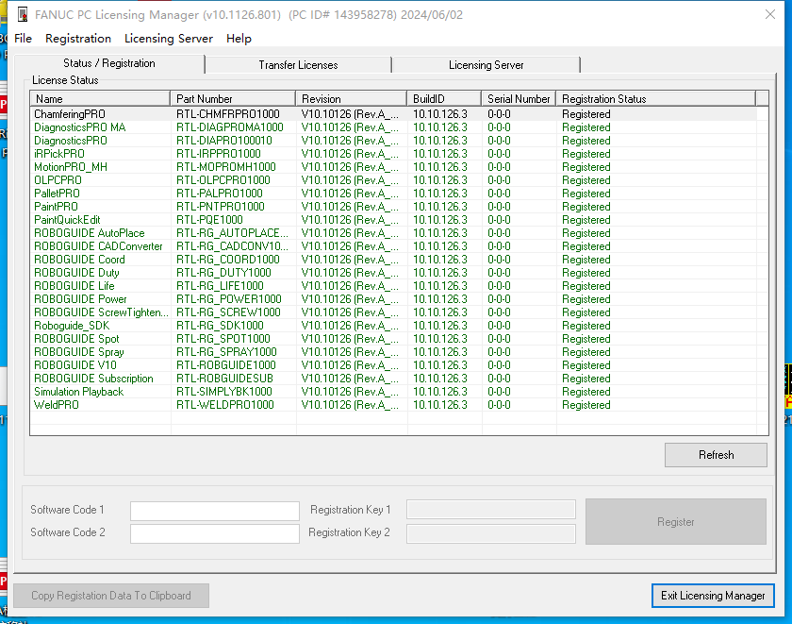
Task: Select the Simulation Playback license row
Action: point(78,392)
